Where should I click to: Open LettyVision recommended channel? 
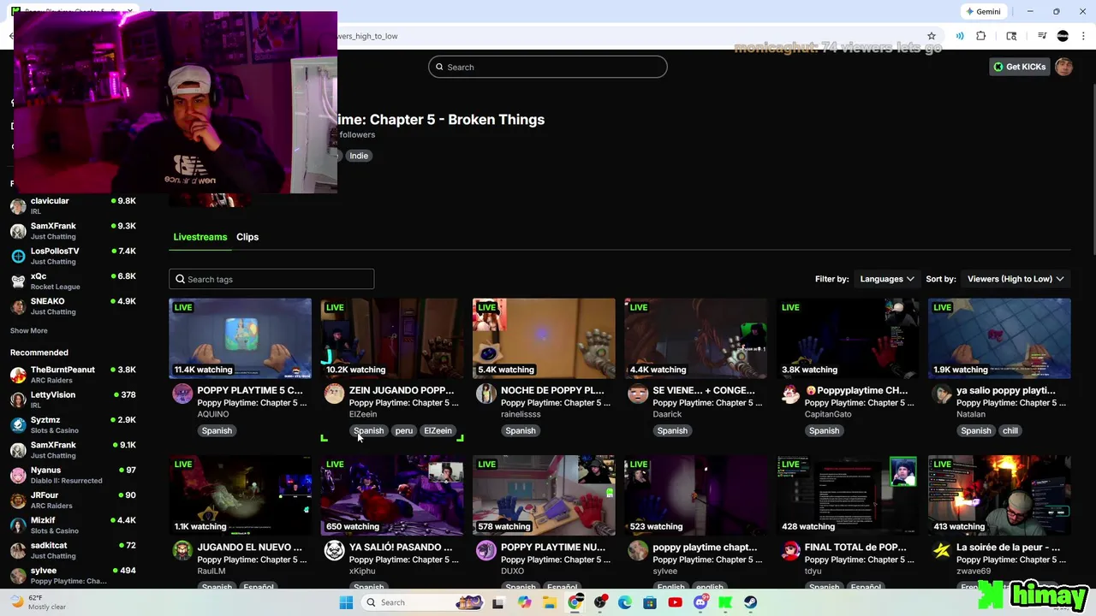pyautogui.click(x=73, y=400)
